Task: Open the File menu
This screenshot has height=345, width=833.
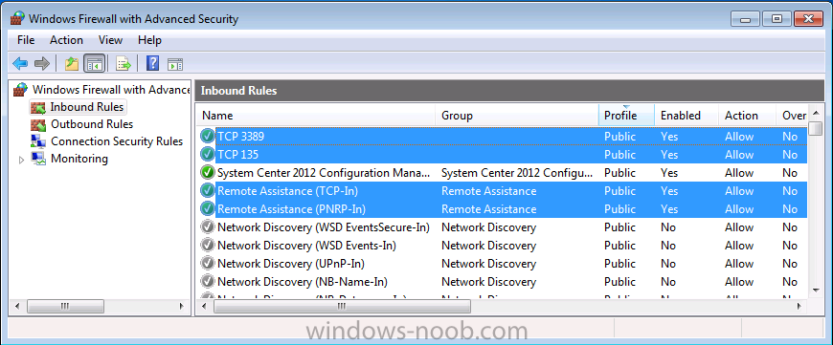Action: click(26, 40)
